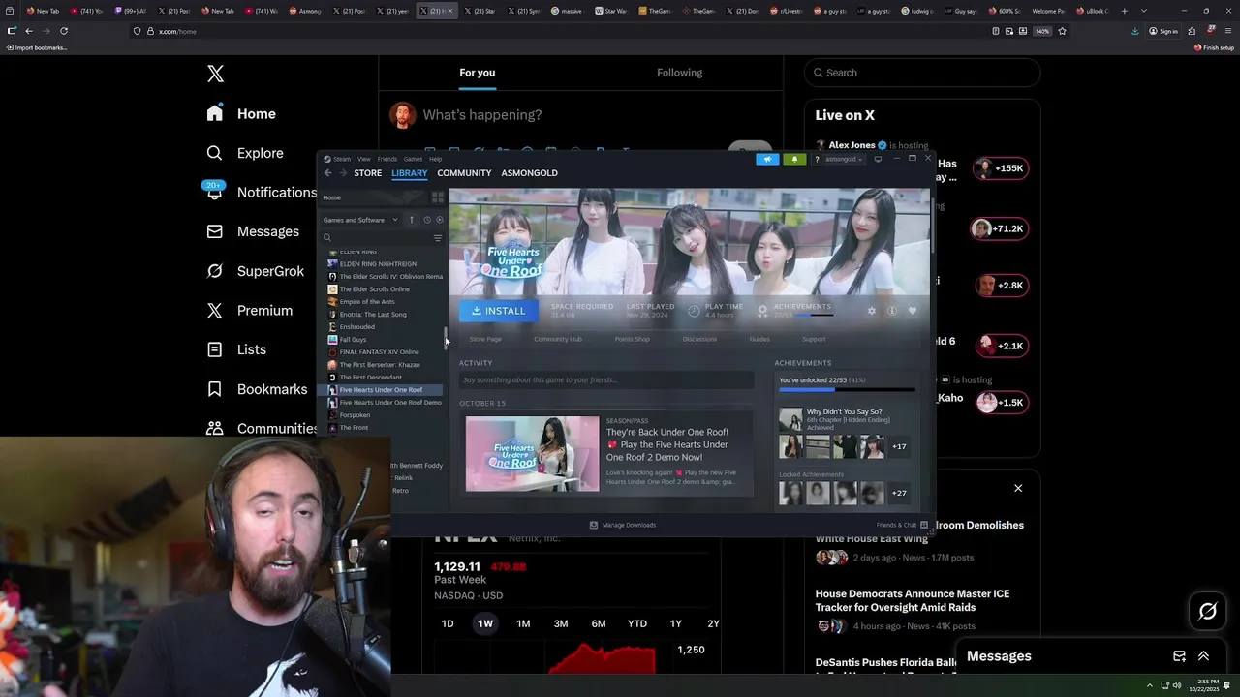
Task: Switch to the Following tab
Action: click(x=679, y=73)
